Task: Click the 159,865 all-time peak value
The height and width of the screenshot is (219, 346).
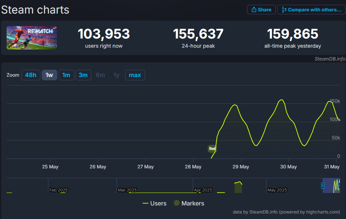Action: 292,34
